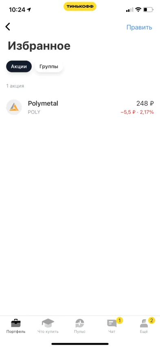The width and height of the screenshot is (160, 348).
Task: Tap the yellow badge 1 on Чат
Action: 120,321
